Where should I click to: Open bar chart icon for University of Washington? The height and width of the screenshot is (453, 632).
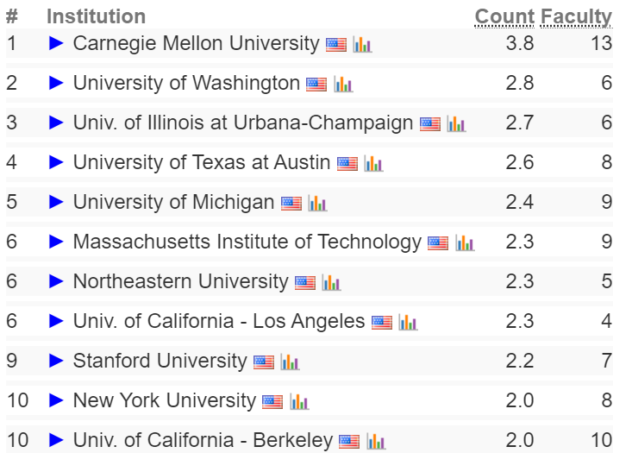pos(343,85)
